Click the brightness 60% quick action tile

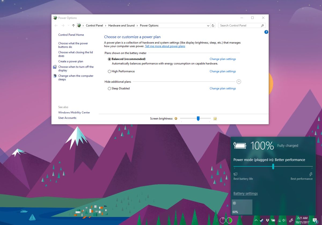click(242, 207)
